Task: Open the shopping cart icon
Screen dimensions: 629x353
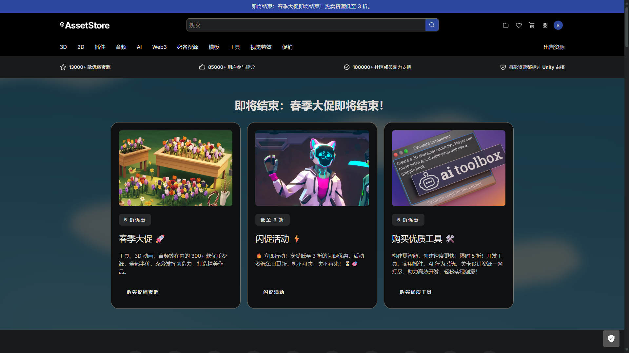Action: pyautogui.click(x=532, y=25)
